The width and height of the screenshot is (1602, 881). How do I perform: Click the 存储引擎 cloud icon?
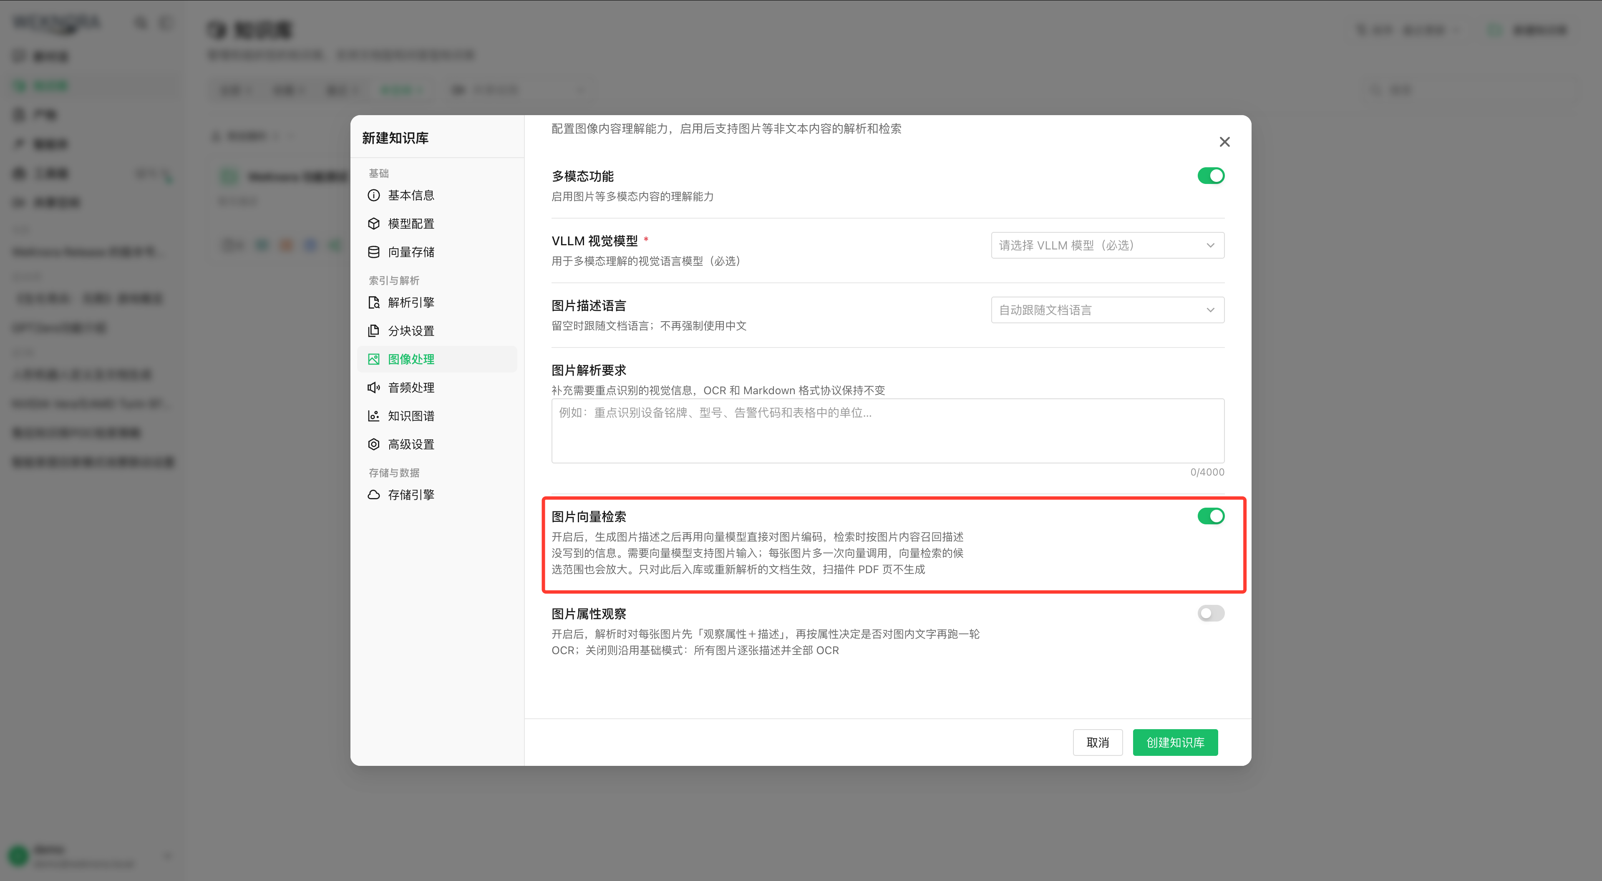point(374,494)
